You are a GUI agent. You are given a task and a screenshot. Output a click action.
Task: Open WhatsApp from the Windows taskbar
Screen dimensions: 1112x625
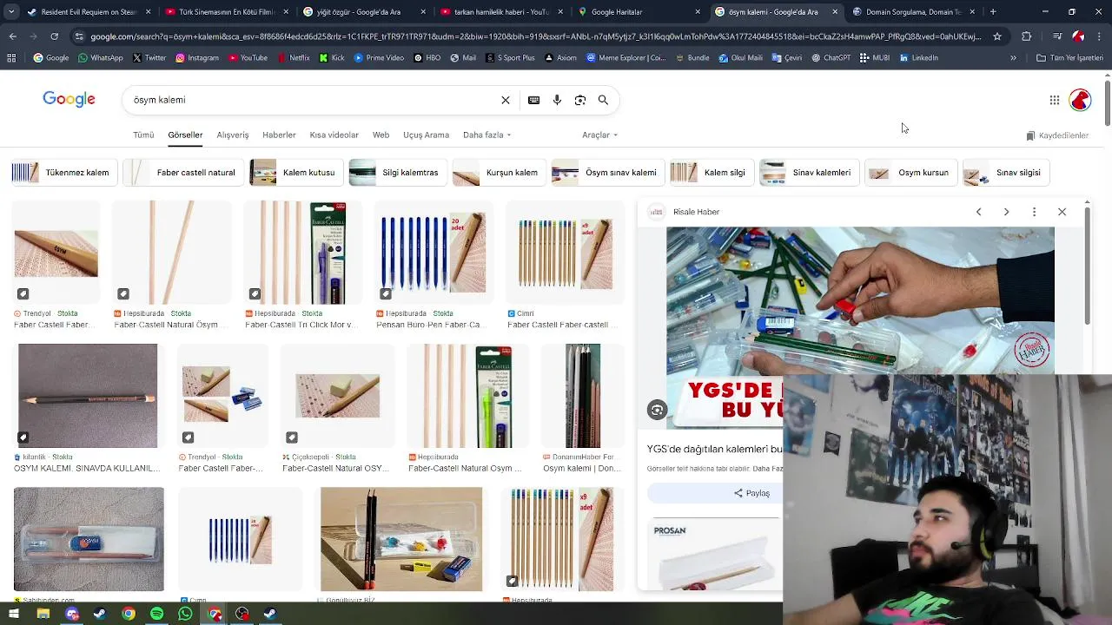[185, 614]
